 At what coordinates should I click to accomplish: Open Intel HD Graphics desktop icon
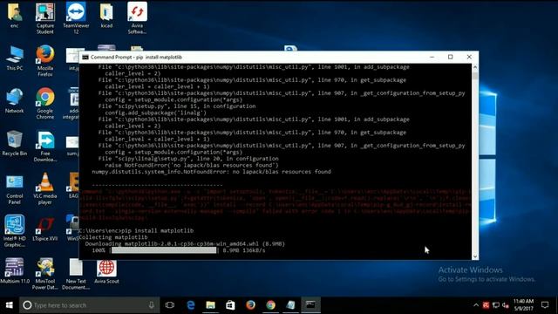click(x=15, y=231)
